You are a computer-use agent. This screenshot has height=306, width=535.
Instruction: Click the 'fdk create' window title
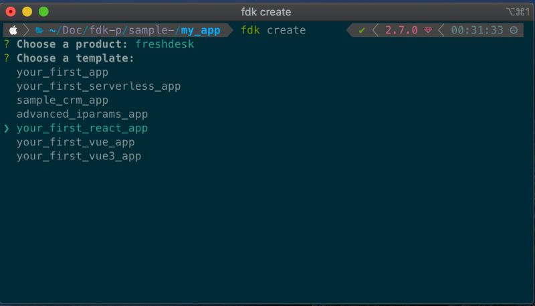(x=266, y=12)
